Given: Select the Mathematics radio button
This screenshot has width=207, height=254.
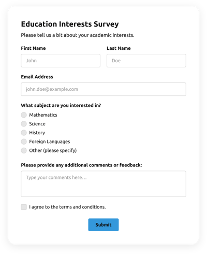Looking at the screenshot, I should click(x=24, y=115).
